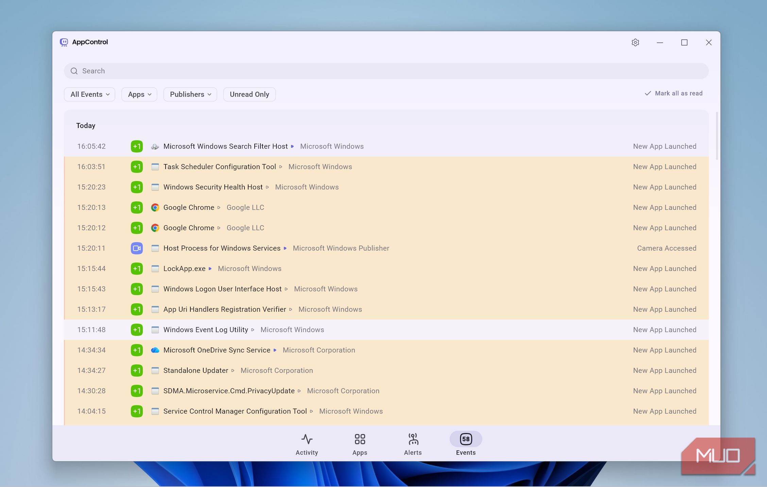This screenshot has width=767, height=487.
Task: Click the +1 badge for Search Filter Host
Action: tap(137, 146)
